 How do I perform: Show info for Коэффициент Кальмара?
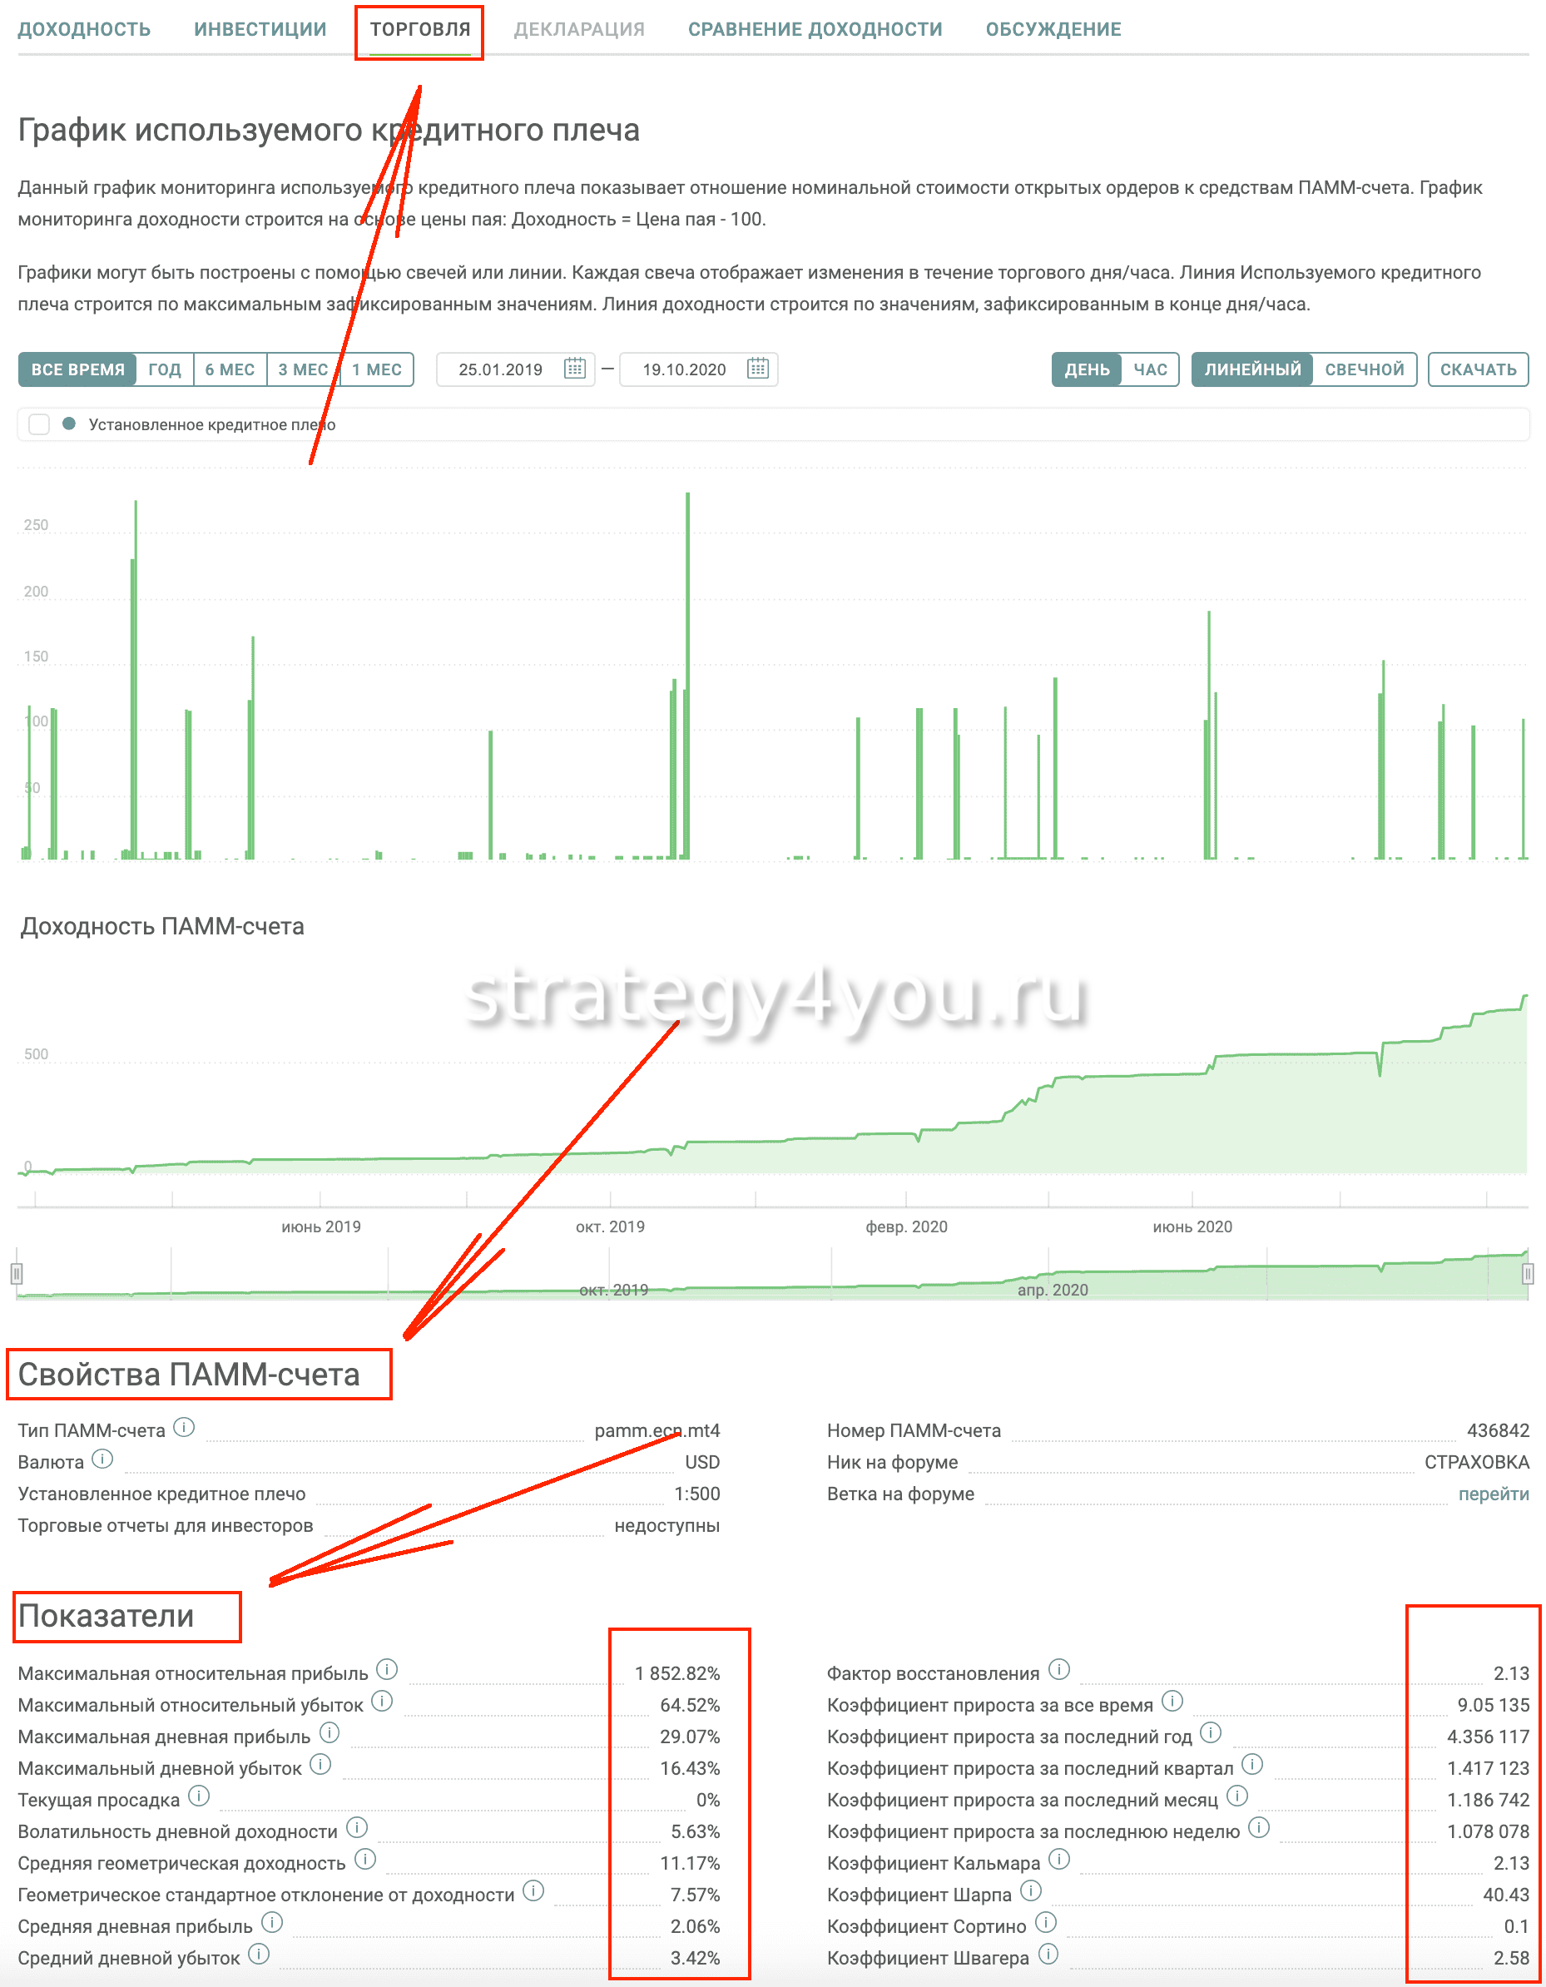point(1058,1858)
